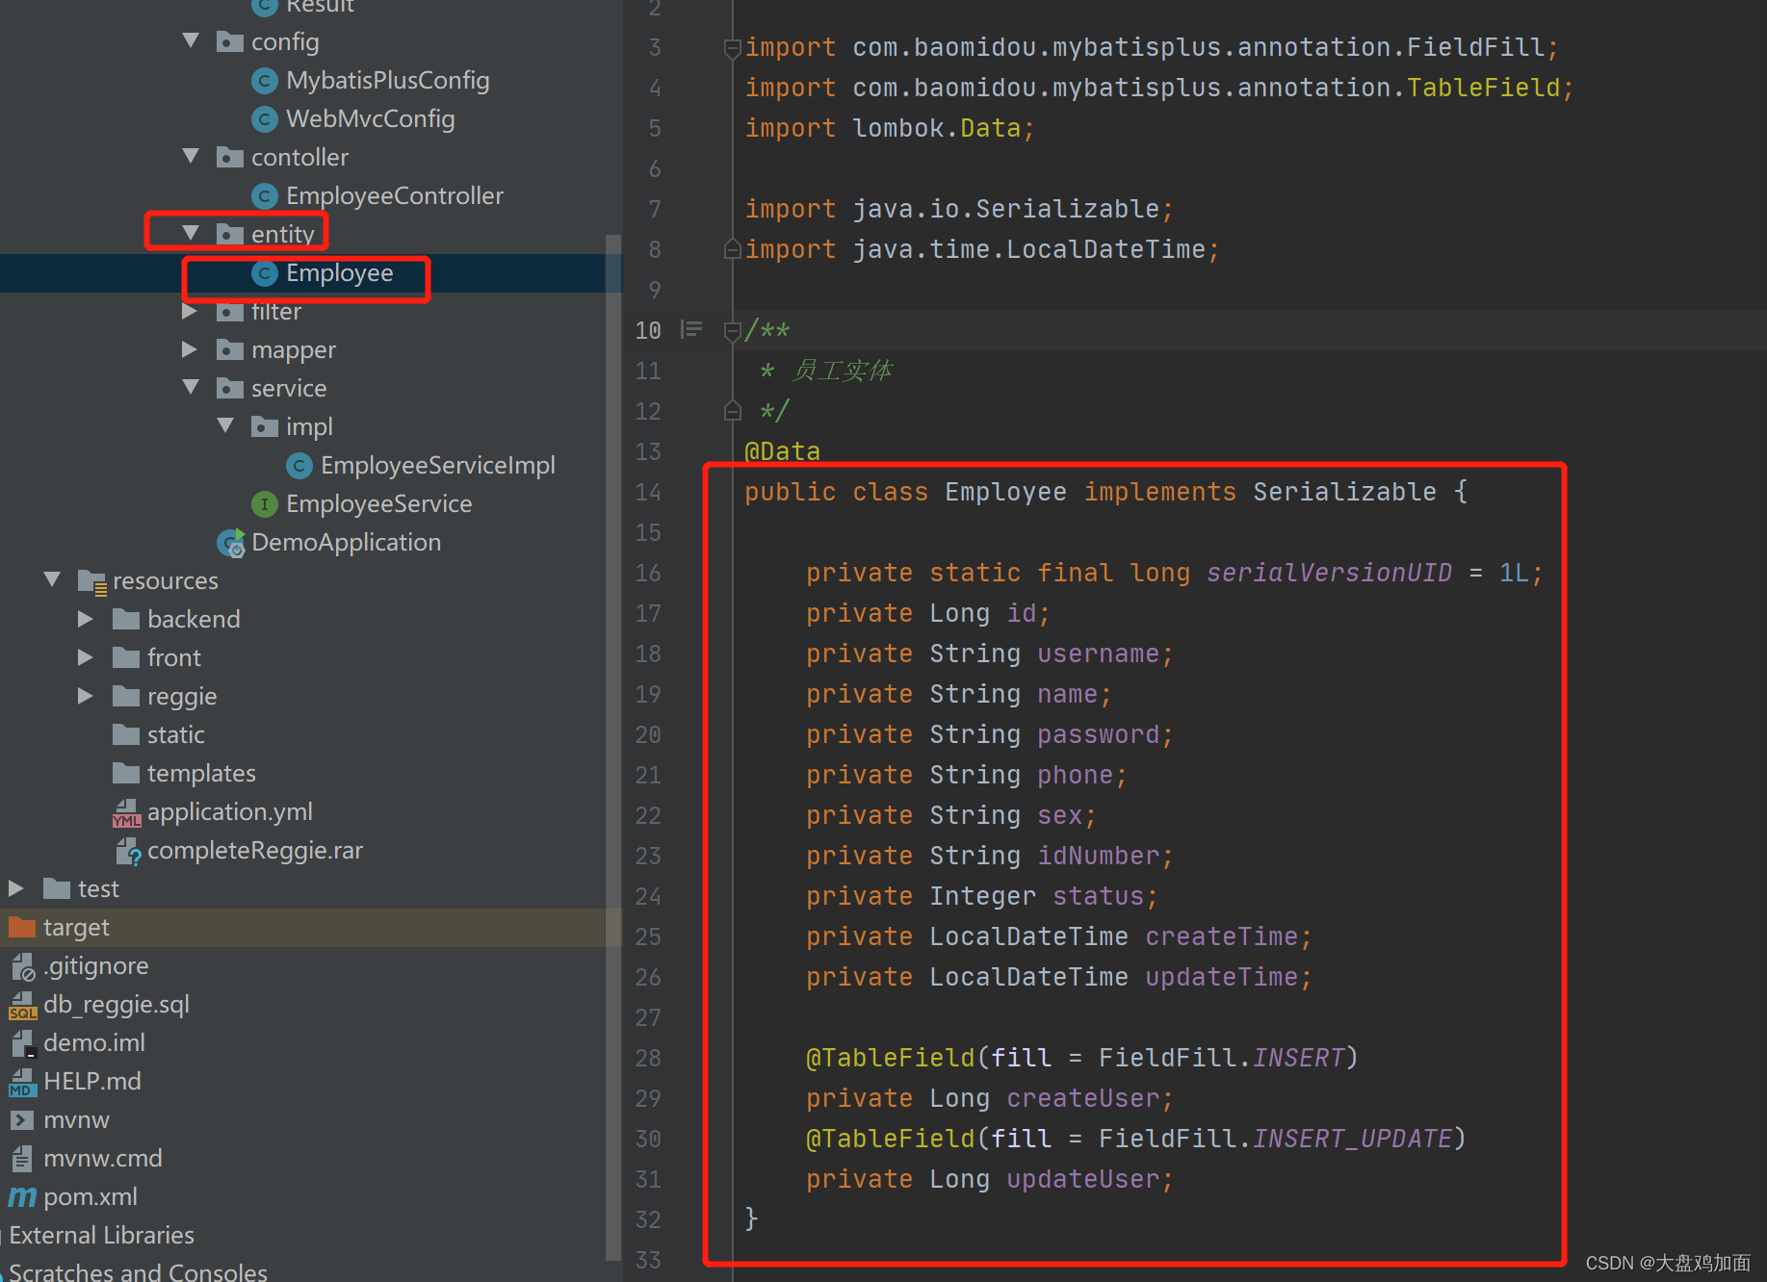Click the impl package folder icon
Image resolution: width=1767 pixels, height=1282 pixels.
click(x=265, y=426)
